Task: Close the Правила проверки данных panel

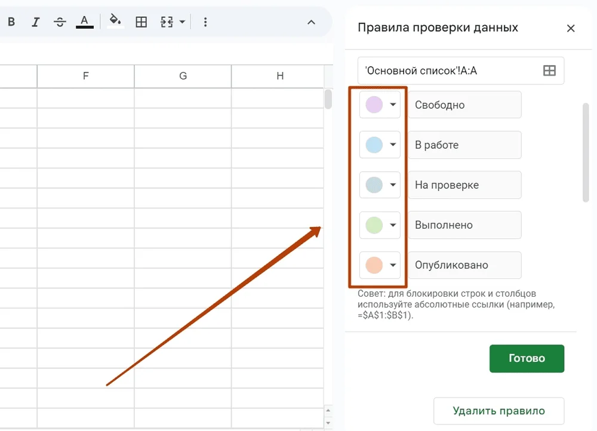Action: pyautogui.click(x=571, y=28)
